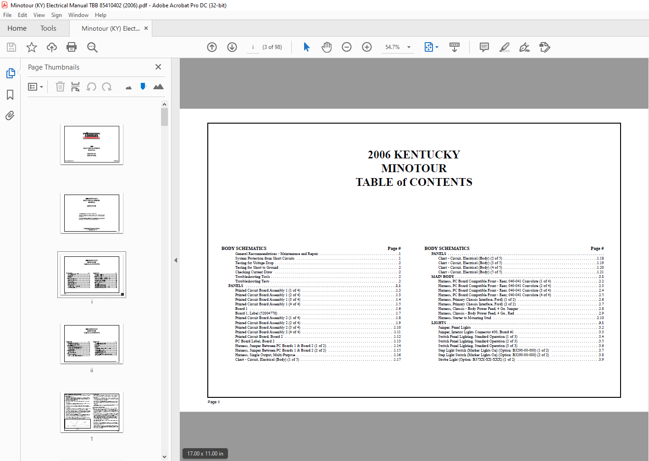Go to next page arrow

(x=232, y=47)
